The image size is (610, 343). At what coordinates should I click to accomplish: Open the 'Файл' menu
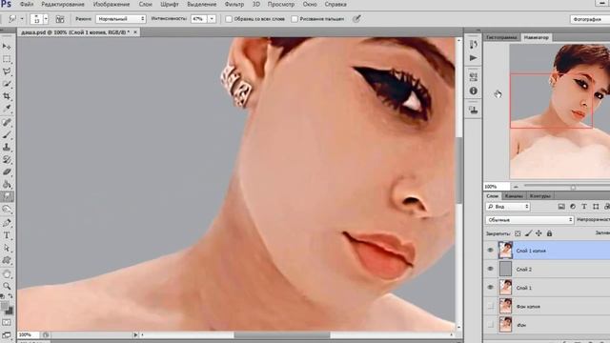(26, 4)
